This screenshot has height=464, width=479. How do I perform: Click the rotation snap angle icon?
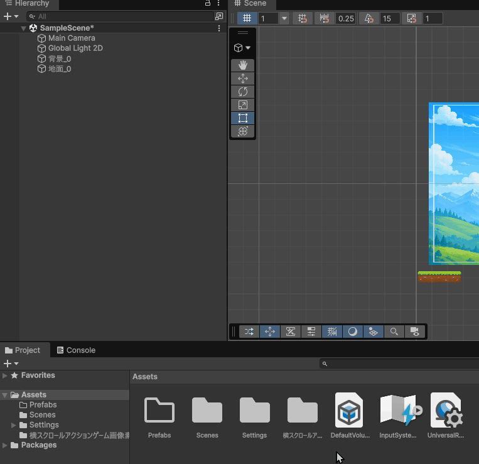click(x=369, y=18)
